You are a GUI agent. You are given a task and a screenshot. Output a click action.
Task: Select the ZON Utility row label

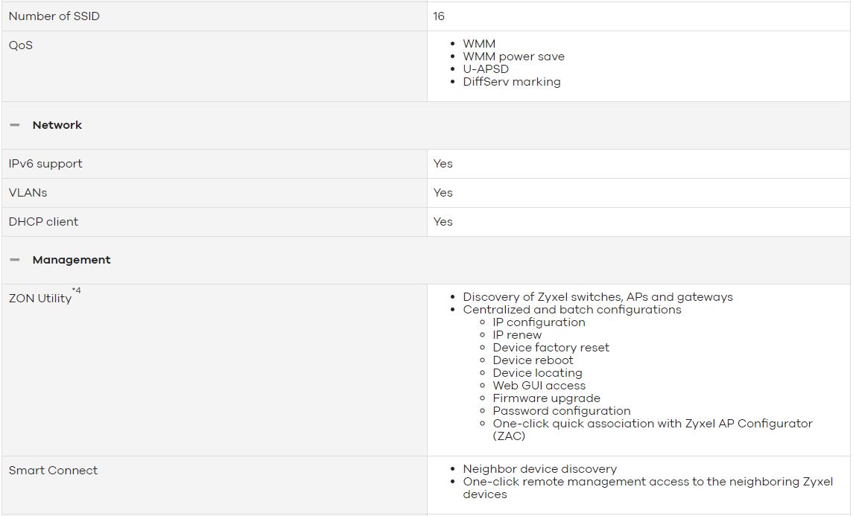click(x=40, y=299)
